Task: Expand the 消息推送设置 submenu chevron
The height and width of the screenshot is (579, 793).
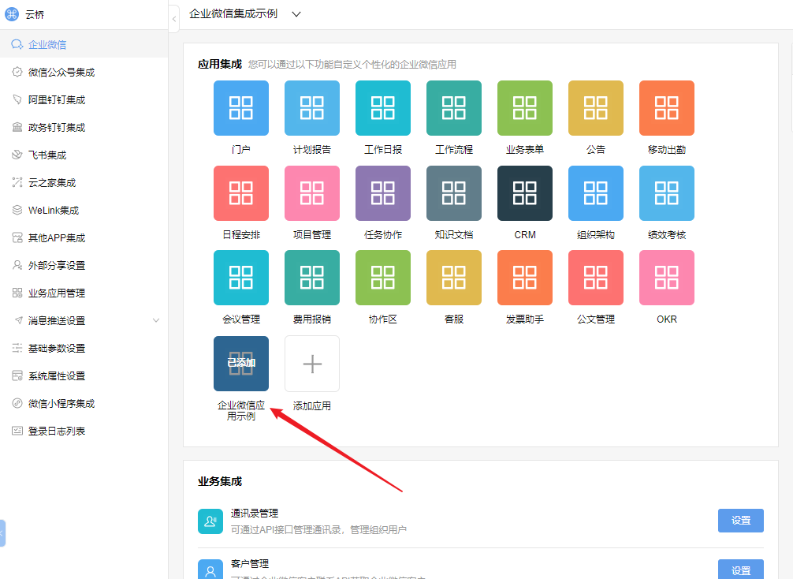Action: tap(156, 320)
